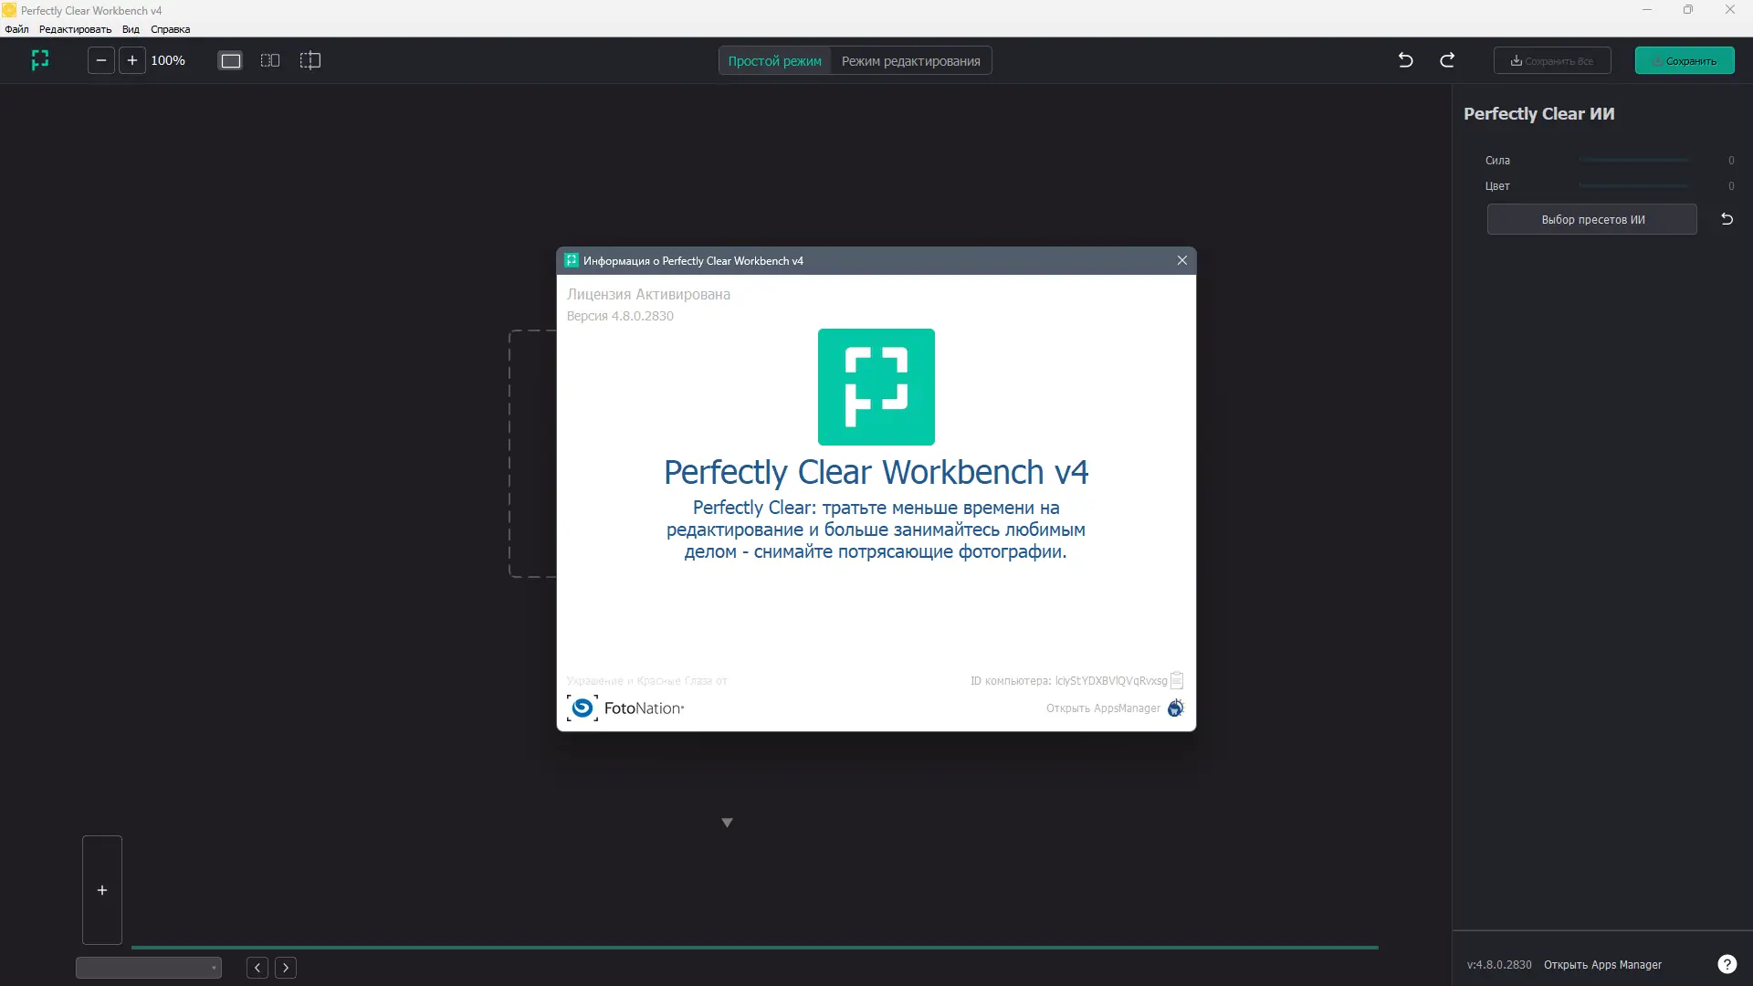1753x986 pixels.
Task: Collapse the filmstrip with the down triangle
Action: coord(727,823)
